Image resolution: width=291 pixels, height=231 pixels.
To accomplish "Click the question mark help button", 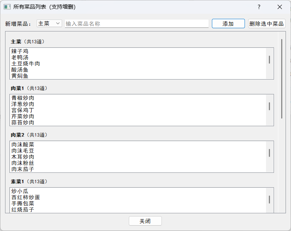I will point(259,7).
